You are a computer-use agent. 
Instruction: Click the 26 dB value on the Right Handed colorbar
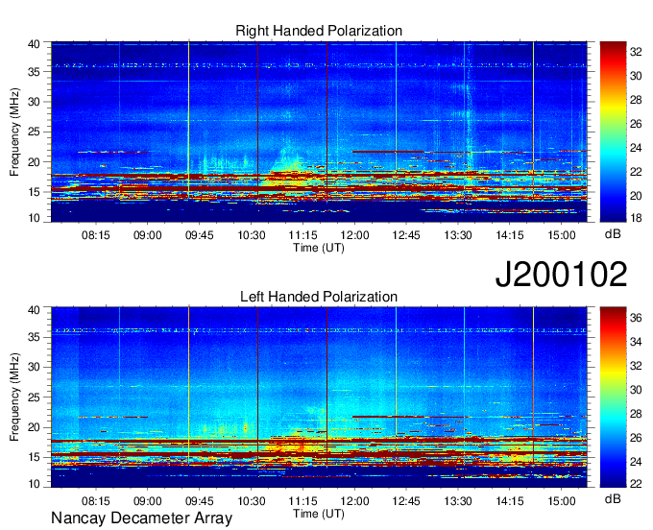(x=636, y=124)
